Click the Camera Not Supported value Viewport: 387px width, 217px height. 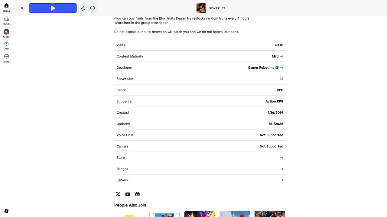(x=272, y=146)
